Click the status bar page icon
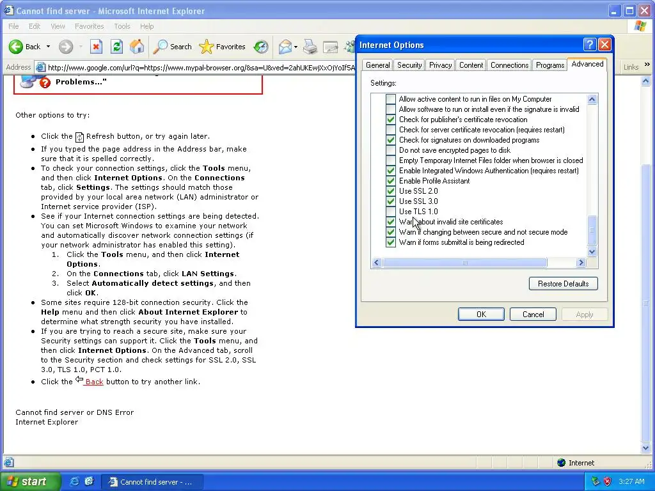 pyautogui.click(x=9, y=462)
